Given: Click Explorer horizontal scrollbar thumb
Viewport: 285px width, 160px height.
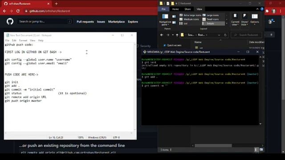Looking at the screenshot, I should point(213,145).
